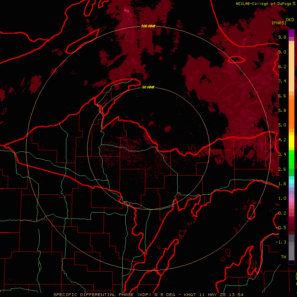Click the NEXLAB-College of DuPage watermark text

point(265,4)
